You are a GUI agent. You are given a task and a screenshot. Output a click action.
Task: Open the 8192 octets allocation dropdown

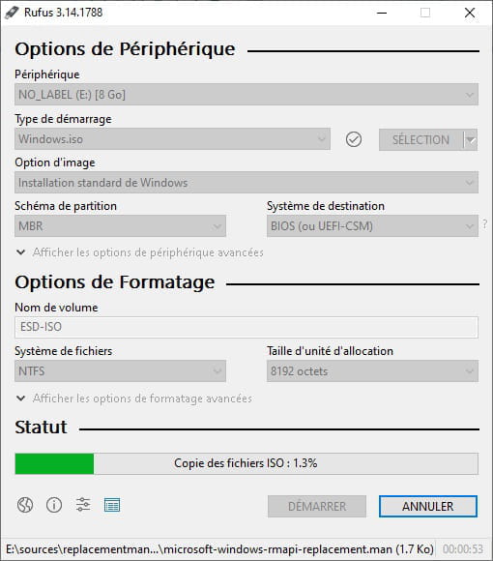click(x=372, y=371)
